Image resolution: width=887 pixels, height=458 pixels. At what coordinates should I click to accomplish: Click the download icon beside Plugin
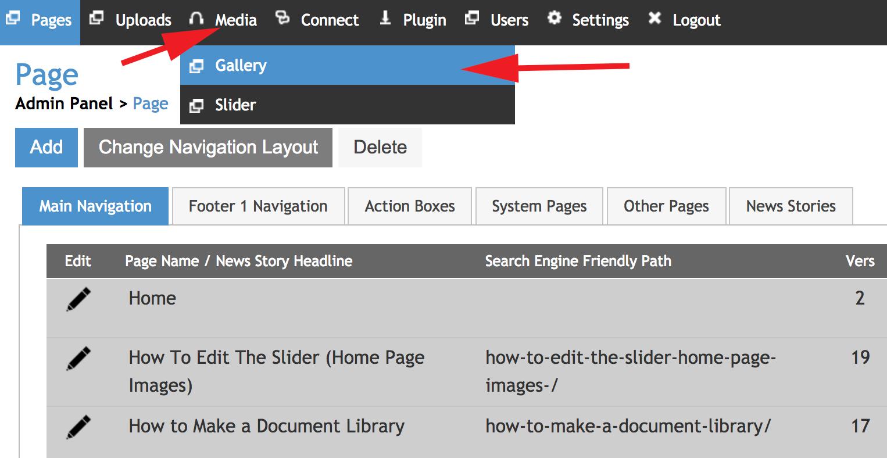click(385, 19)
